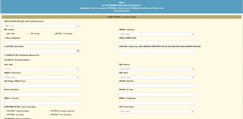
Task: Click the Aadhaar No. input field
Action: pyautogui.click(x=157, y=51)
